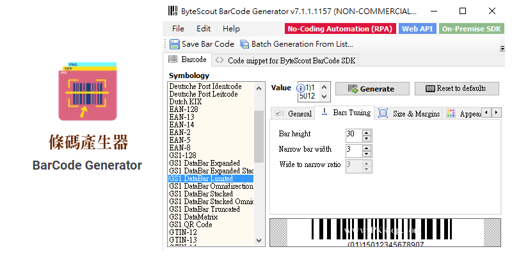
Task: Select the Bars Tuning tab
Action: pyautogui.click(x=344, y=113)
